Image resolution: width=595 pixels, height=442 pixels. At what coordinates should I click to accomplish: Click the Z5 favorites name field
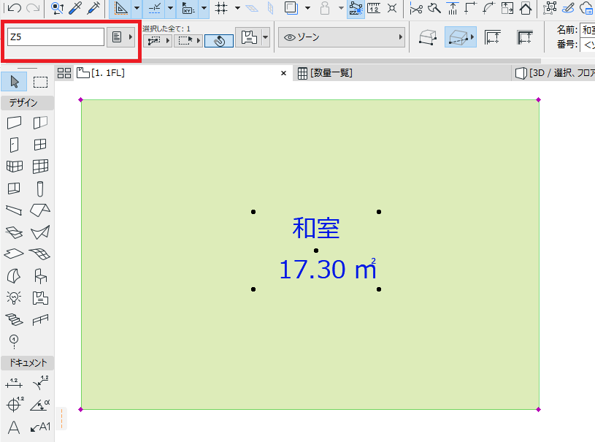click(55, 37)
